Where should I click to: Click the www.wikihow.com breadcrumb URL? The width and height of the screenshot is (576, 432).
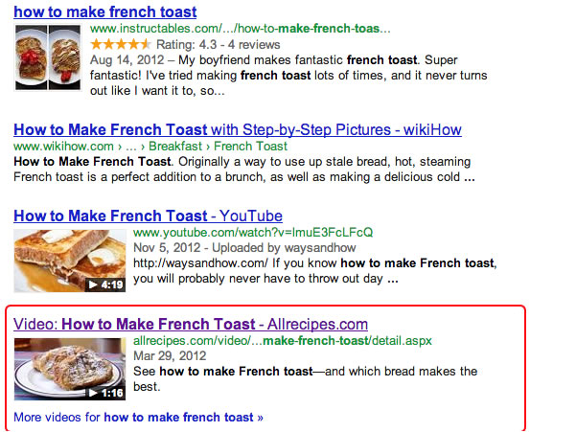click(63, 147)
